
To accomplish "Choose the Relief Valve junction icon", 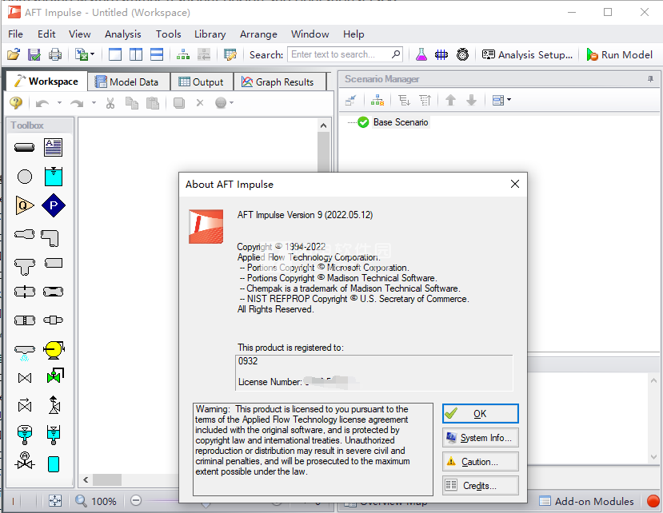I will point(54,405).
